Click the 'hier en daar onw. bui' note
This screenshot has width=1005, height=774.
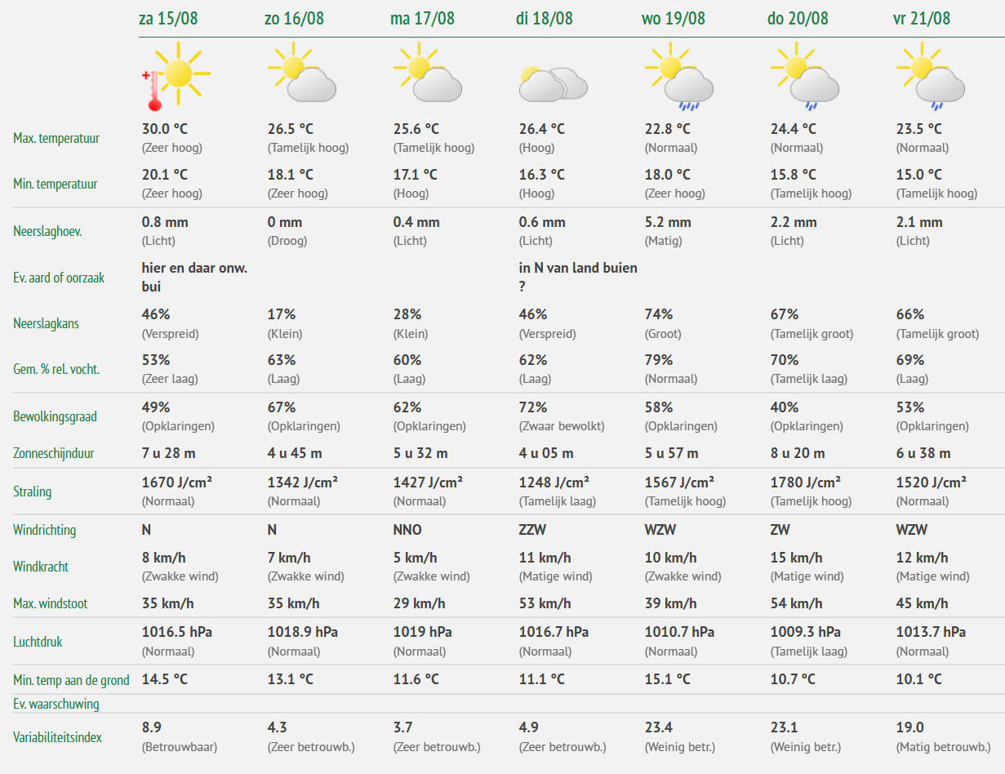click(x=194, y=277)
